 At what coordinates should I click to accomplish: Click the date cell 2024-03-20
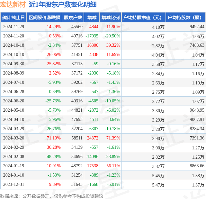(x=14, y=138)
